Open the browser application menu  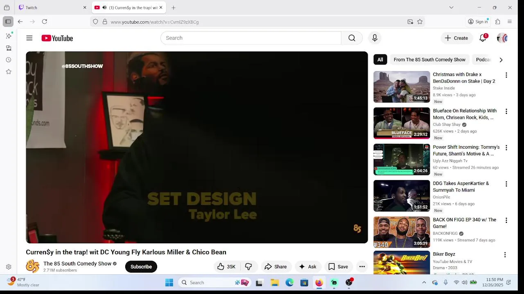[x=510, y=22]
